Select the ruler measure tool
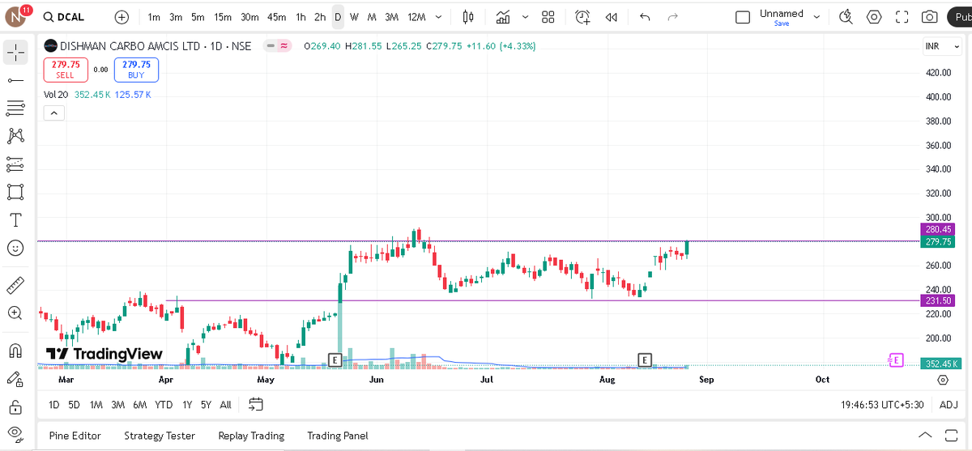The image size is (972, 451). tap(15, 285)
